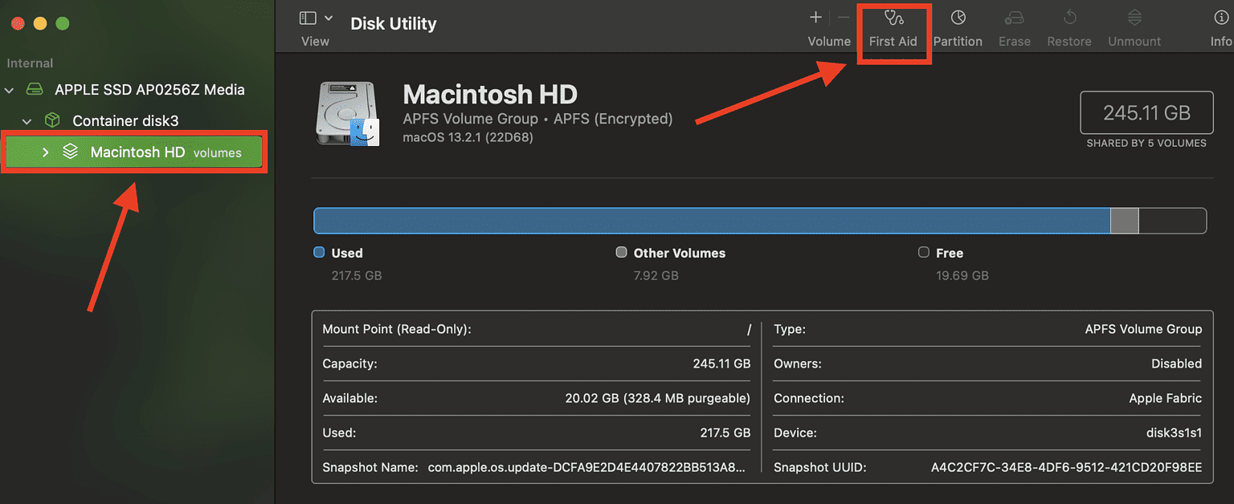Click the Owners Disabled value

(x=1177, y=364)
